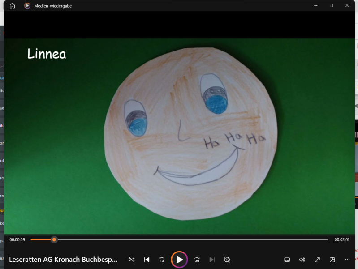Skip back 10 seconds
The width and height of the screenshot is (358, 269).
162,260
